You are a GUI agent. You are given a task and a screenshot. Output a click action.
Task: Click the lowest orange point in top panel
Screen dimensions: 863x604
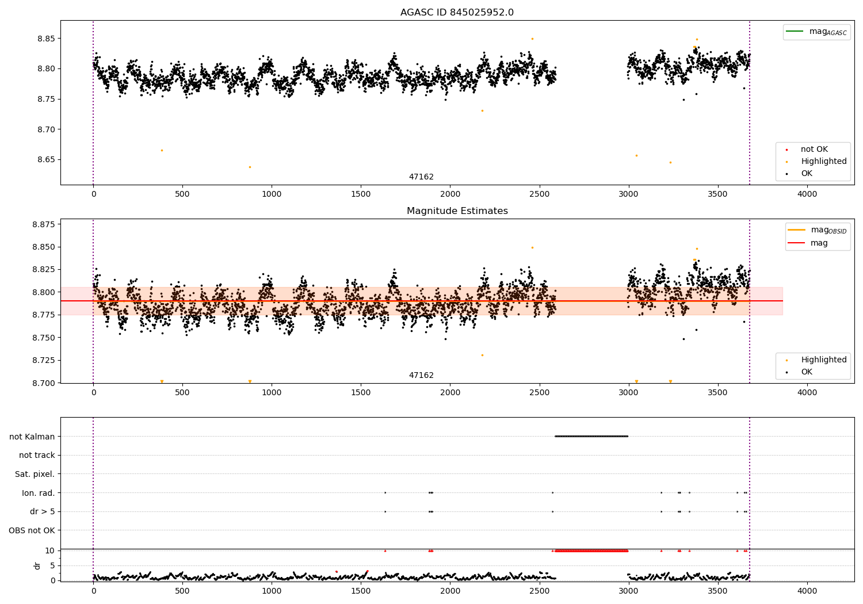pyautogui.click(x=250, y=167)
